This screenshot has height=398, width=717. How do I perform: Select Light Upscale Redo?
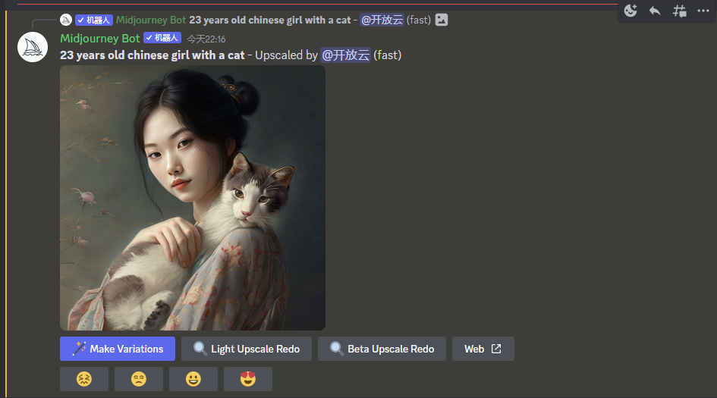click(247, 349)
